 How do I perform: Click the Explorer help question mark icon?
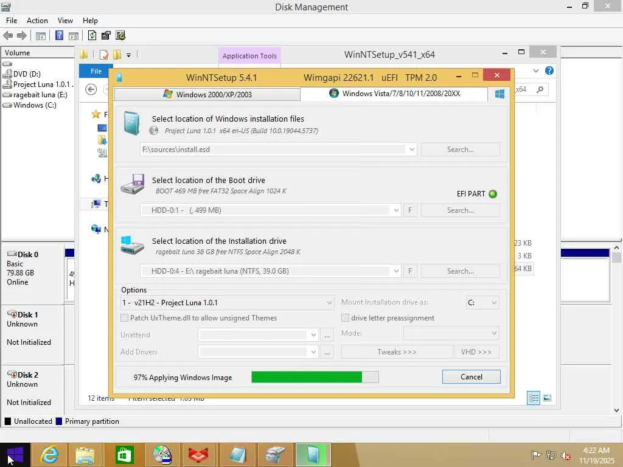549,71
